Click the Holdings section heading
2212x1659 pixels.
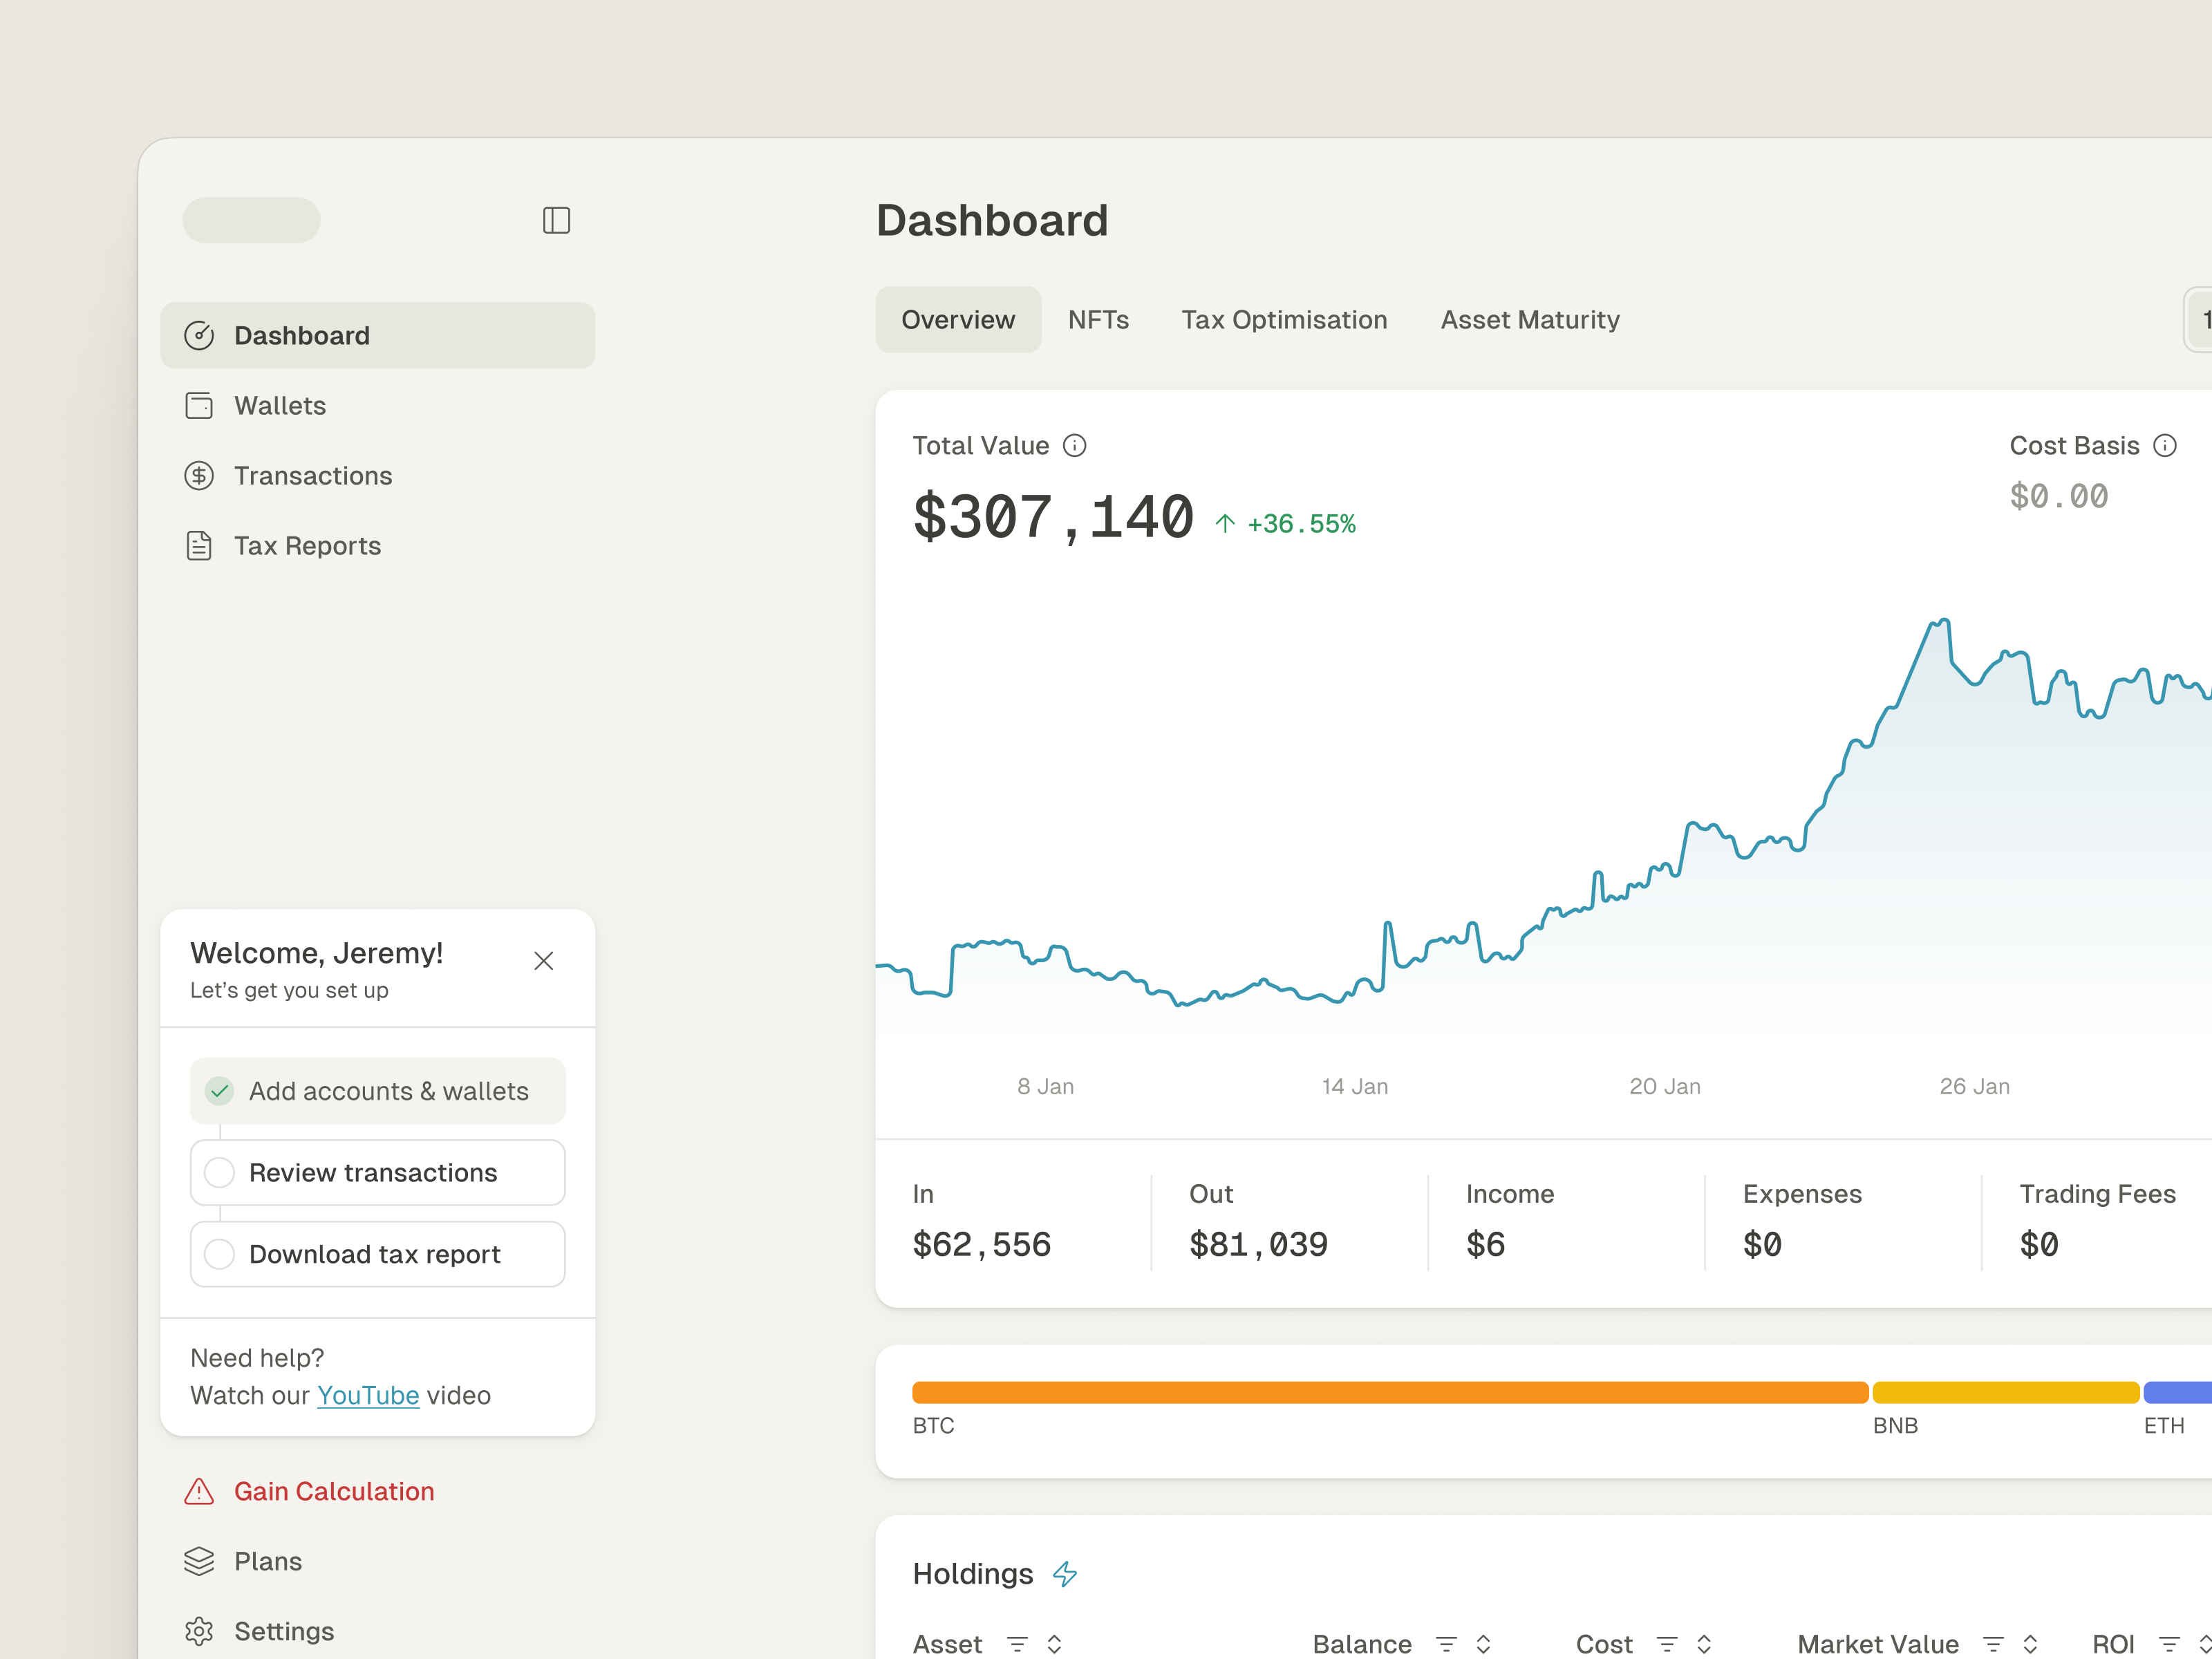(972, 1574)
